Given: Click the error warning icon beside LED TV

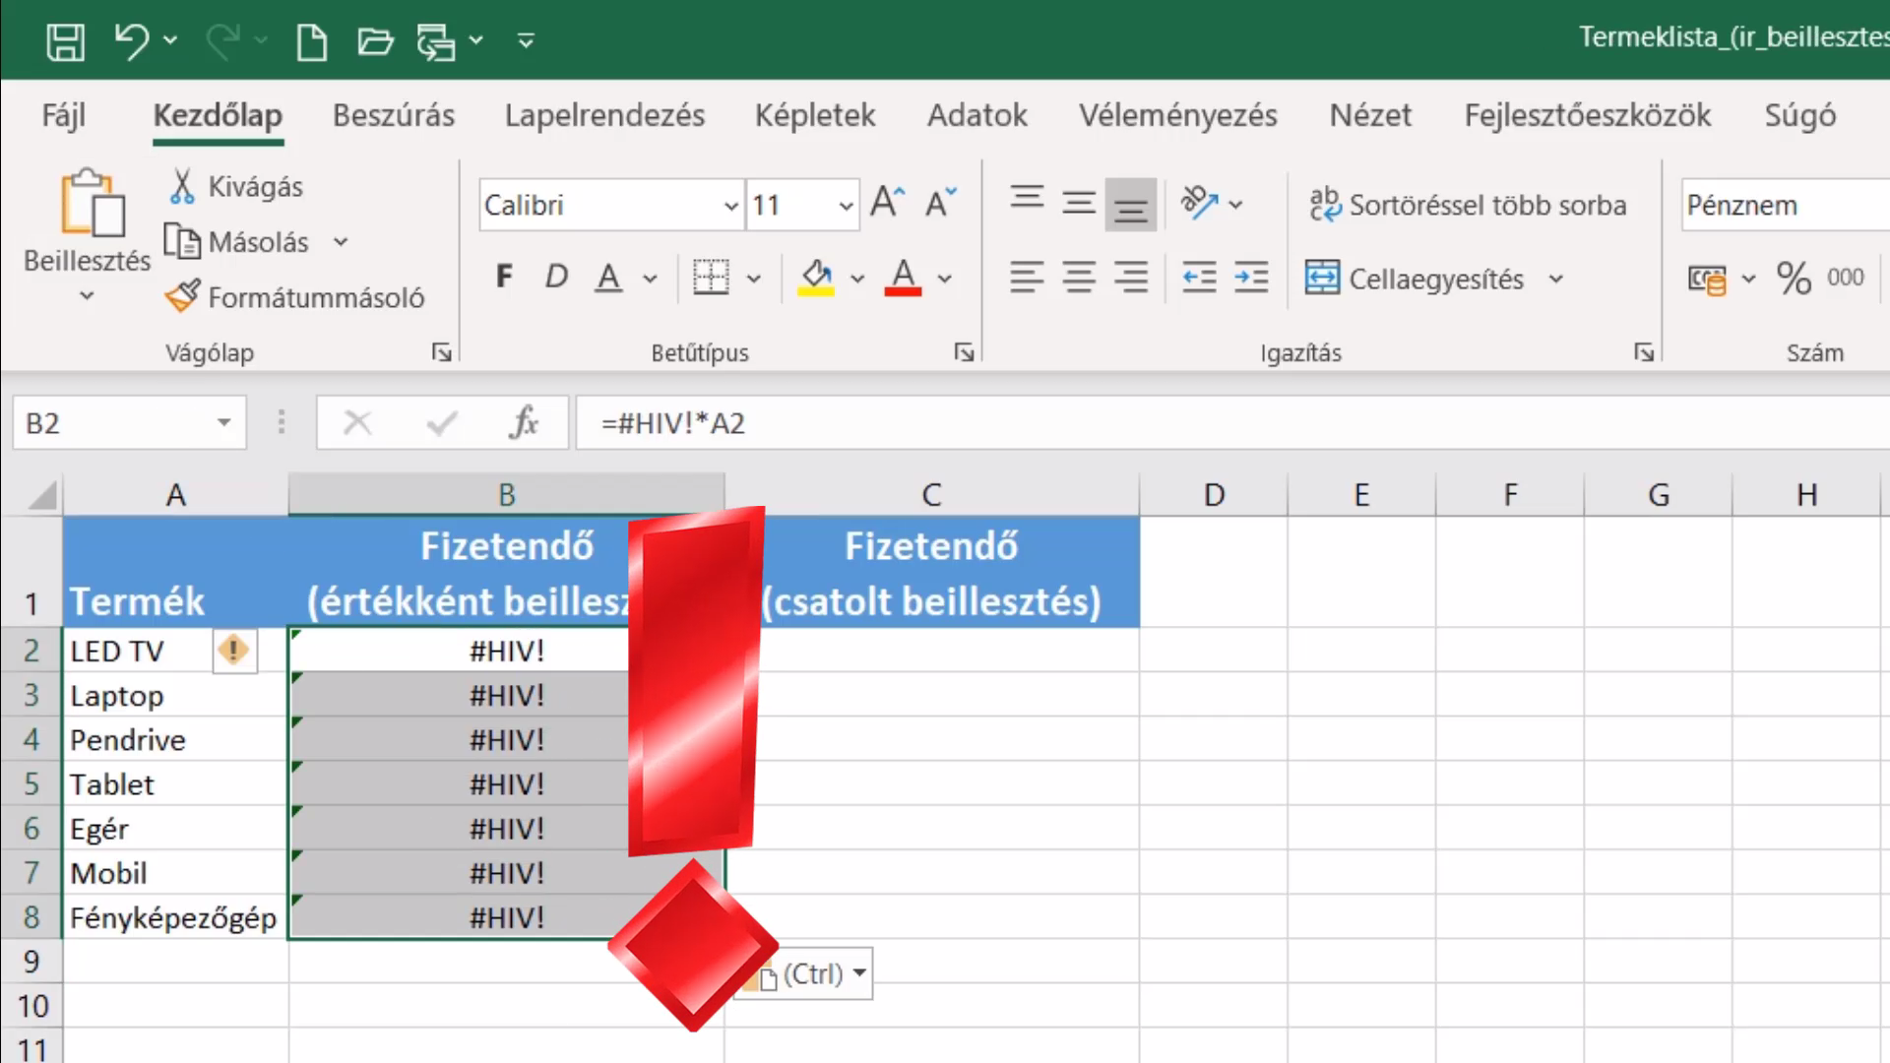Looking at the screenshot, I should pos(234,651).
